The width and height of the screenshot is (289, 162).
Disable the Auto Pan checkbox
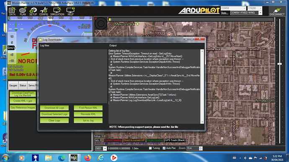click(164, 148)
